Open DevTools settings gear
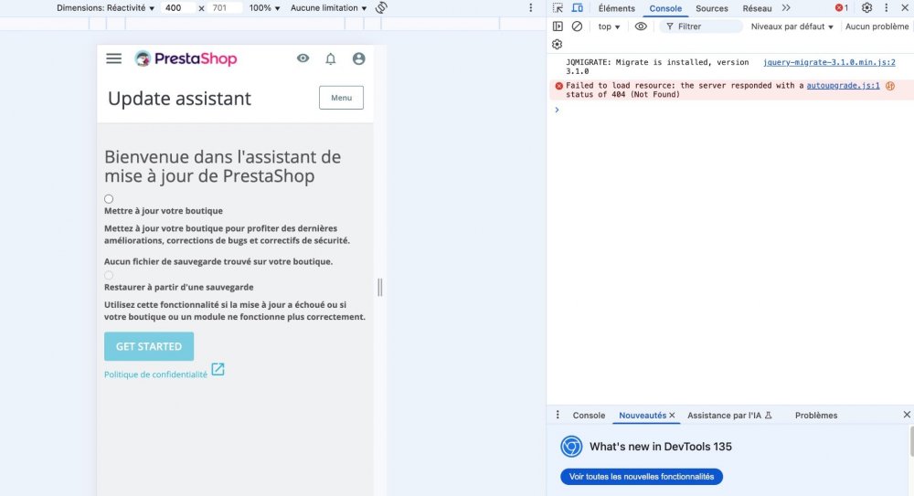Image resolution: width=914 pixels, height=496 pixels. (x=866, y=7)
